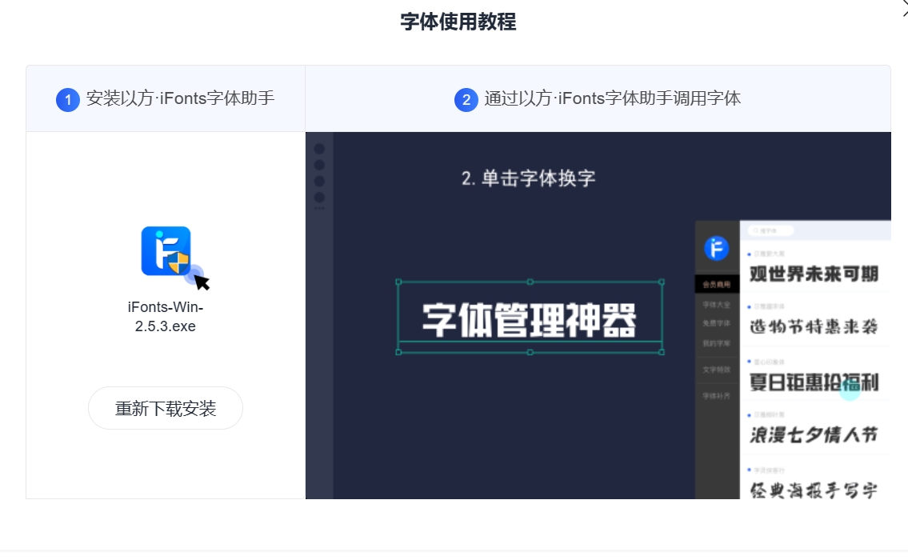Click the 重新下载安装 button
908x560 pixels.
(x=166, y=408)
